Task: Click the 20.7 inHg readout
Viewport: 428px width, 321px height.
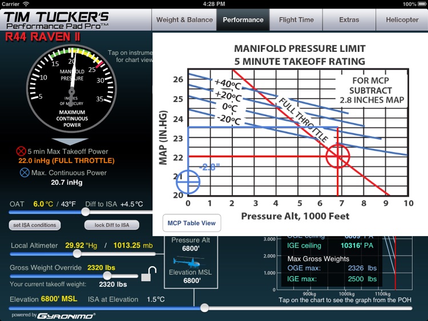Action: pos(67,182)
